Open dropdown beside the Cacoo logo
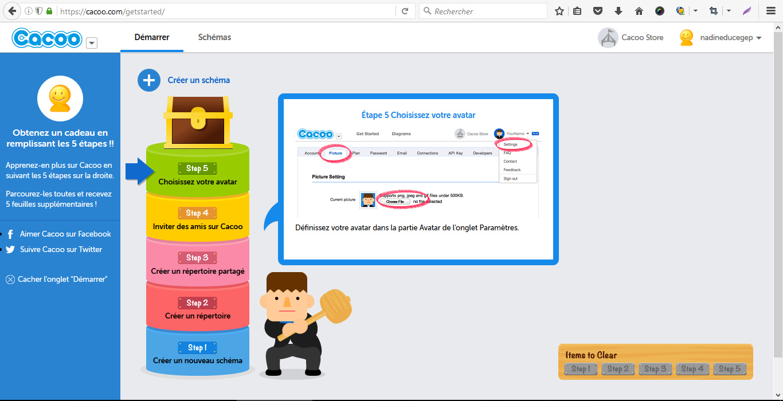783x401 pixels. 92,42
